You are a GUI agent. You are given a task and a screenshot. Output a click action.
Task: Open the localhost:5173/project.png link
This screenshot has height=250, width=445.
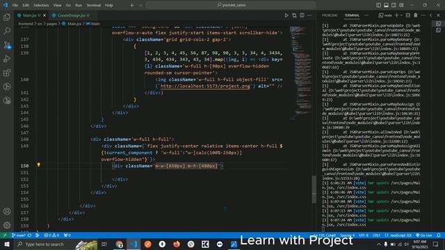[x=205, y=86]
